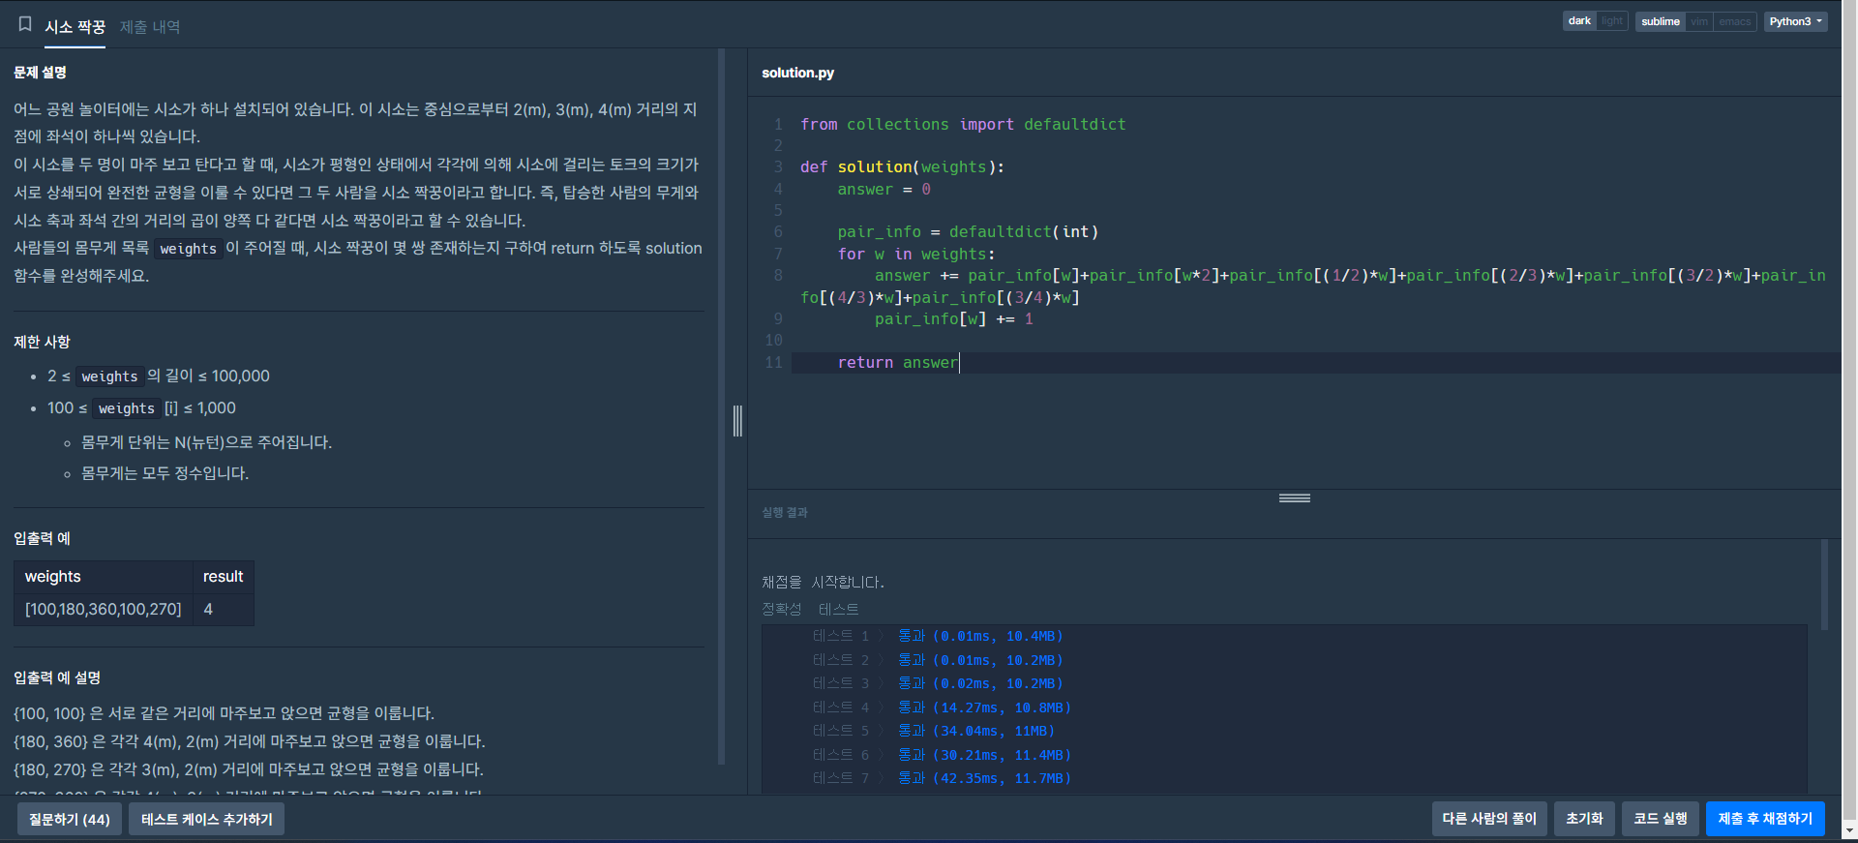Click the weights table header cell
This screenshot has height=843, width=1858.
click(103, 577)
